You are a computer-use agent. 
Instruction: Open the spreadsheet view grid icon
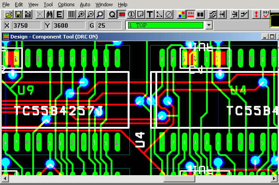point(71,14)
